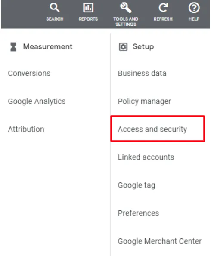
Task: Select the SEARCH label in top bar
Action: pyautogui.click(x=55, y=19)
